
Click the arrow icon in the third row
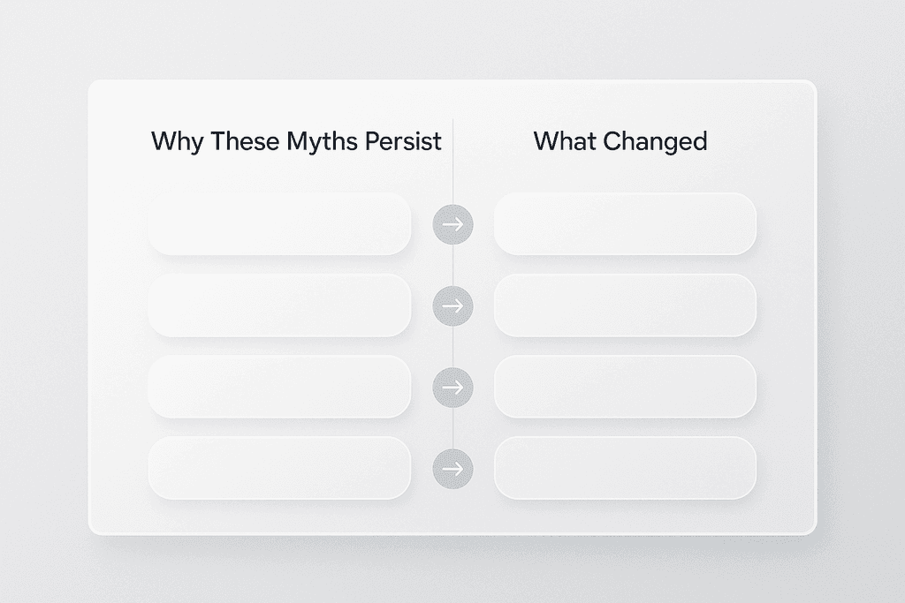[x=452, y=387]
